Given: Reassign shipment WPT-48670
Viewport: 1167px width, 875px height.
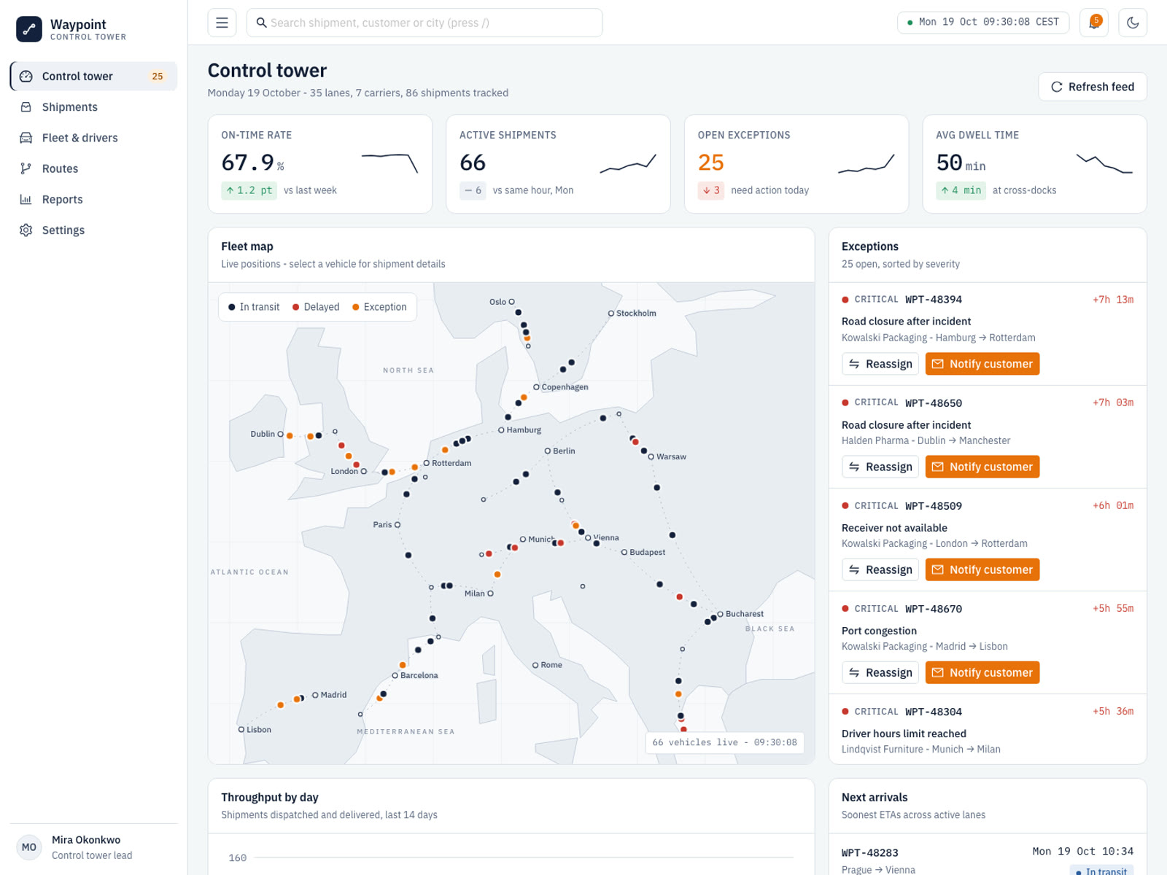Looking at the screenshot, I should pyautogui.click(x=880, y=672).
